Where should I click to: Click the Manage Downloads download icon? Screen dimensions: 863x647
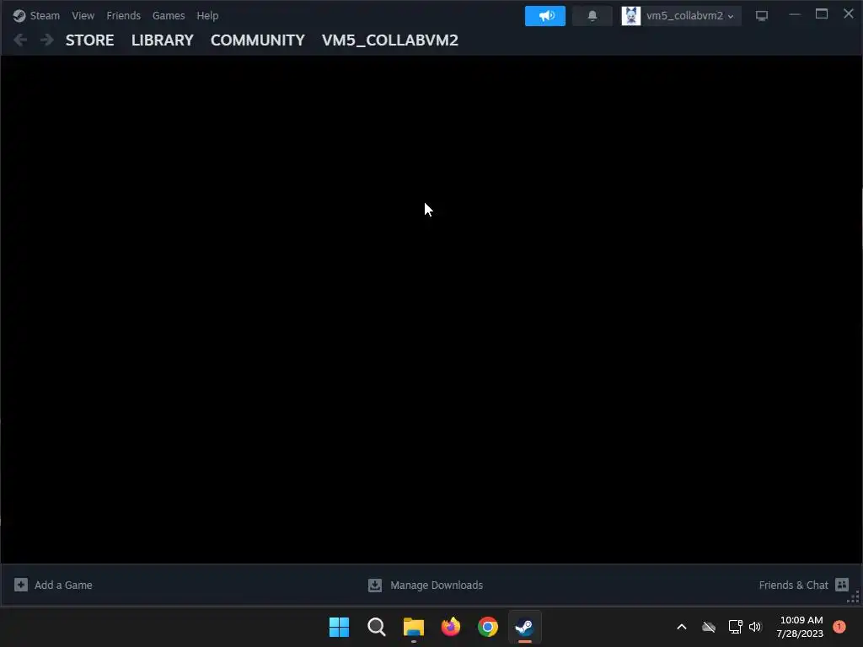[x=375, y=585]
